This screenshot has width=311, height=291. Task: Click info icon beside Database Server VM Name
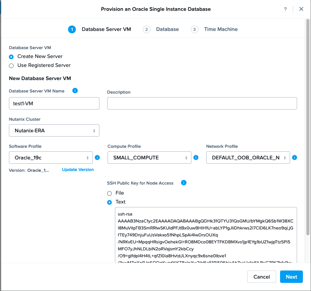[x=75, y=91]
